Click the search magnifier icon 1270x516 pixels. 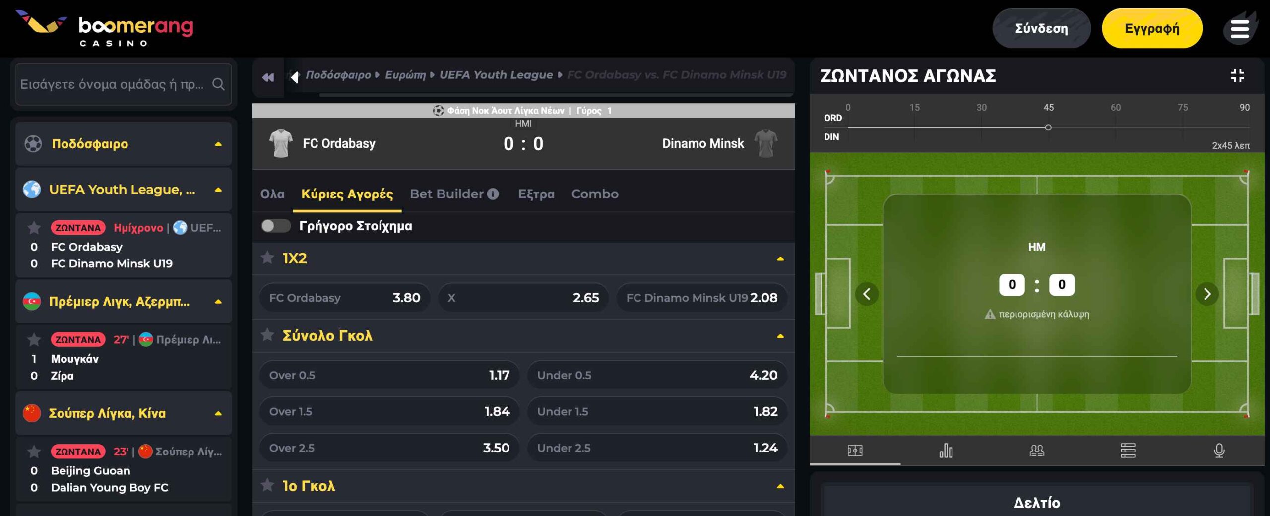click(218, 84)
